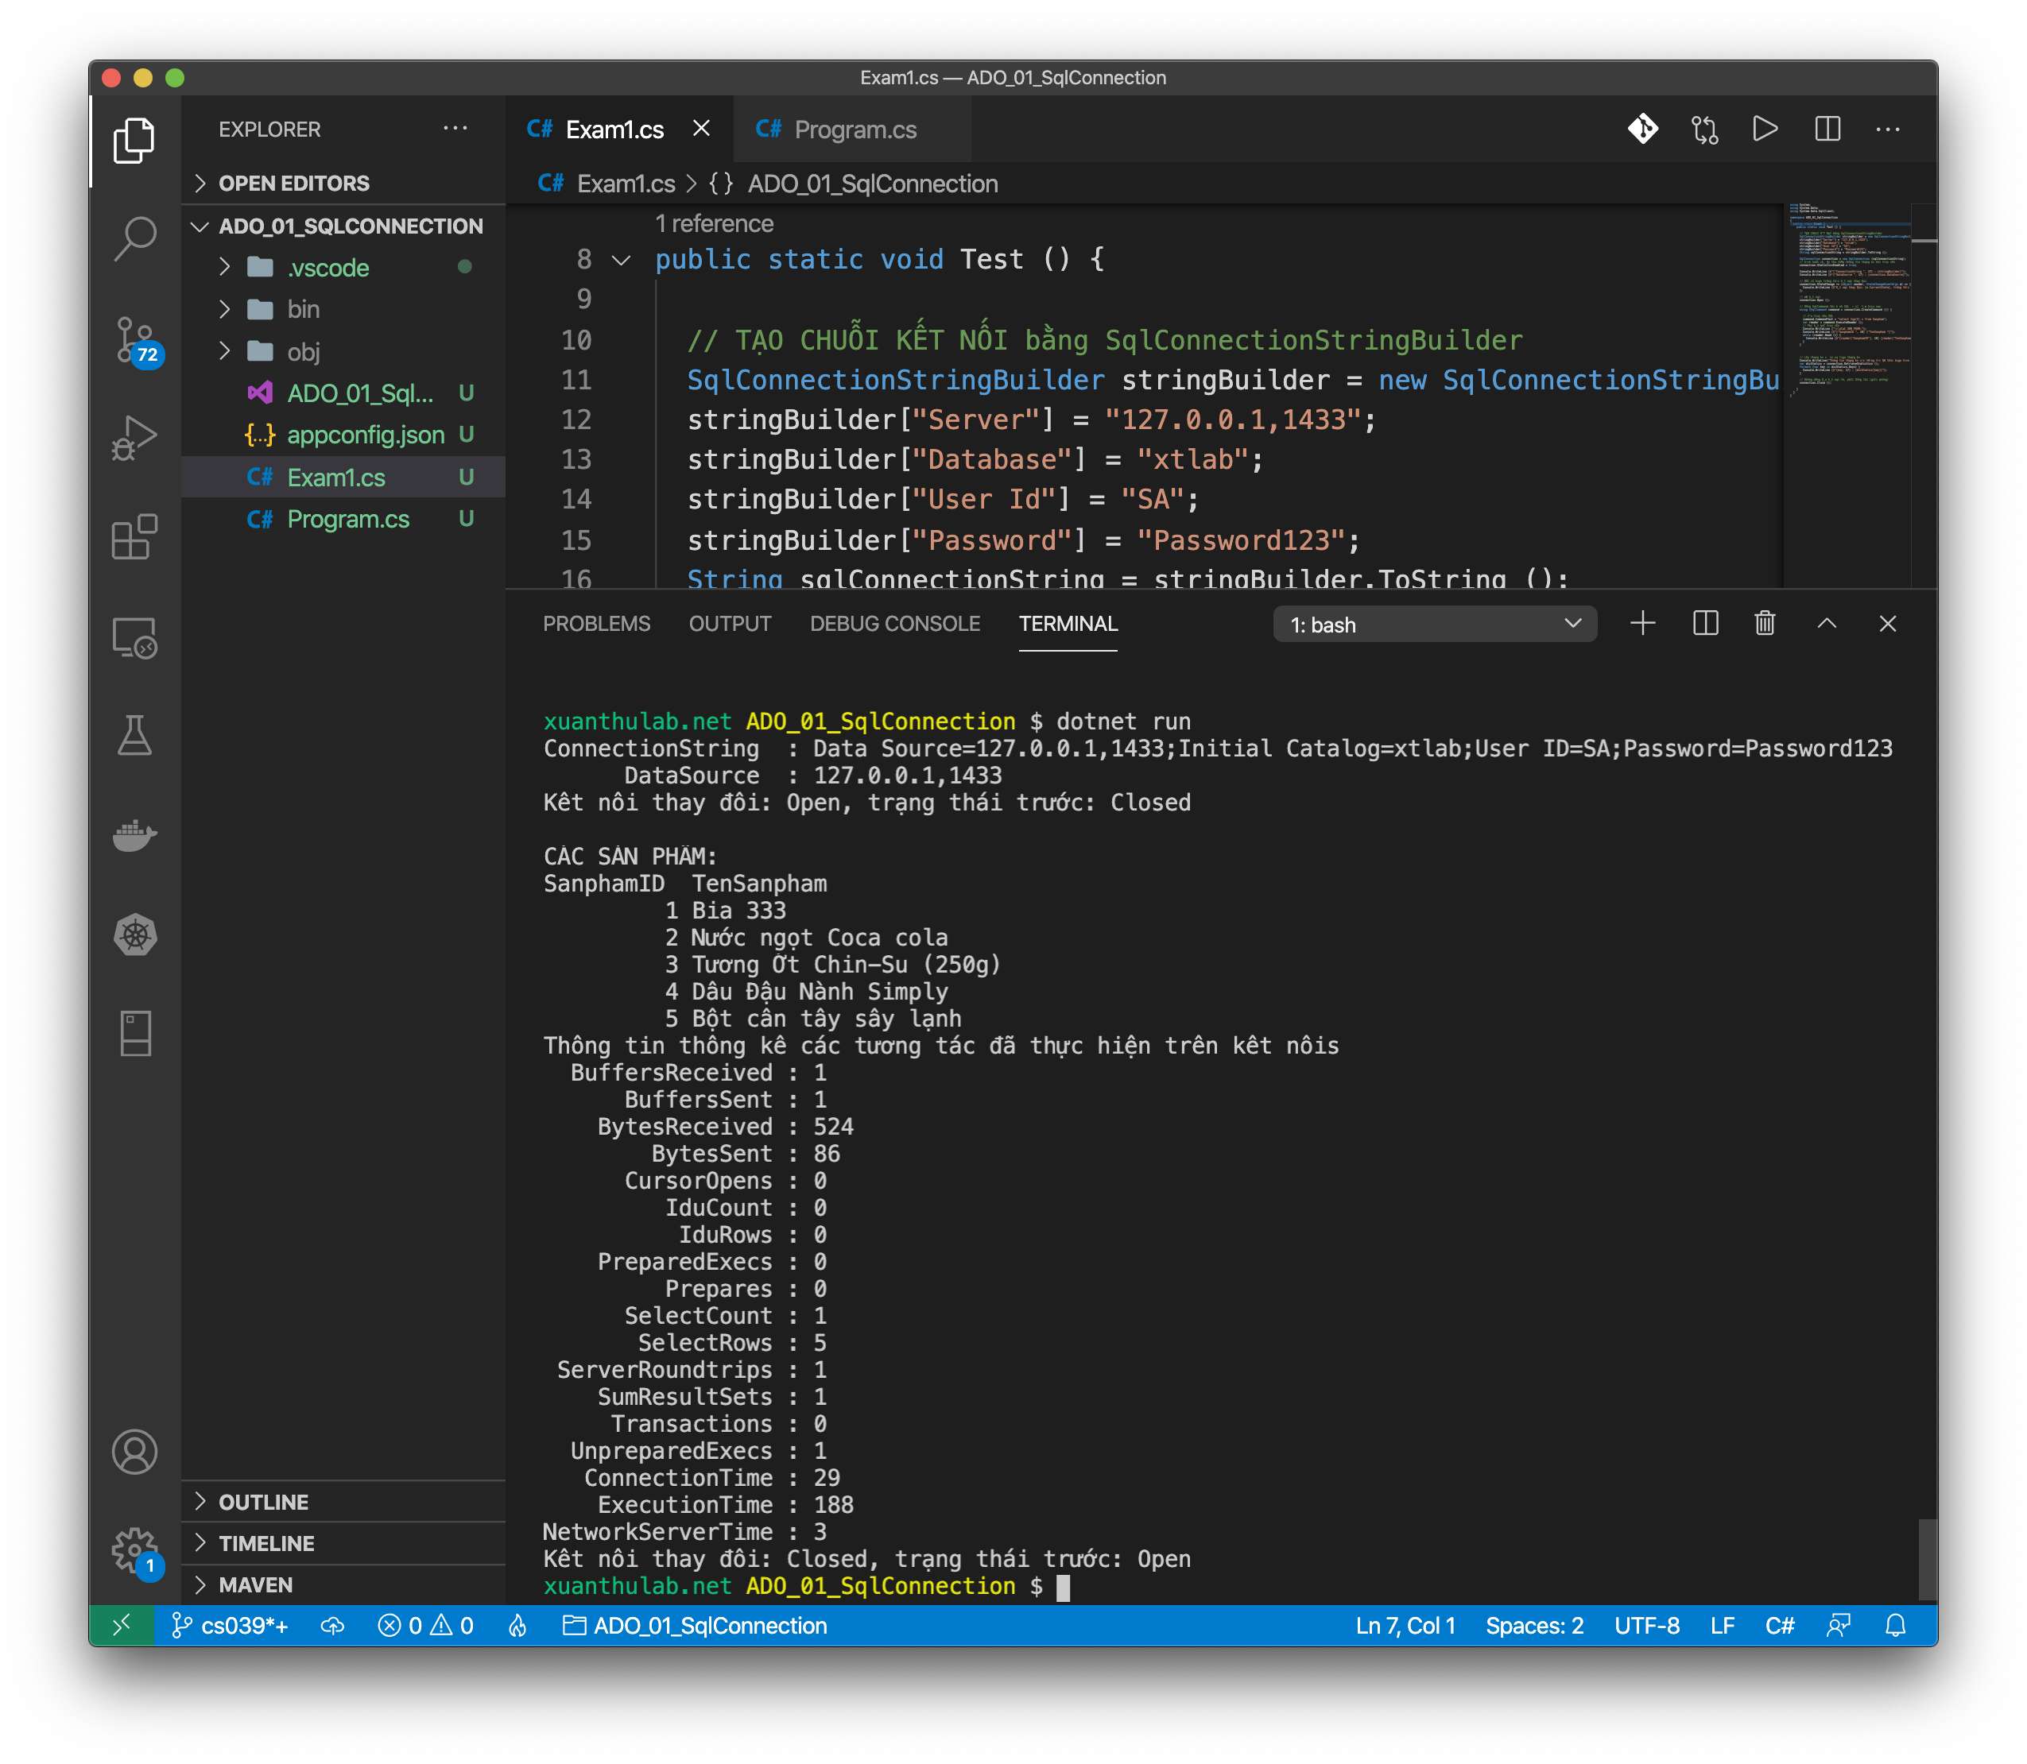The image size is (2027, 1764).
Task: Maximize the terminal panel with the chevron
Action: 1826,624
